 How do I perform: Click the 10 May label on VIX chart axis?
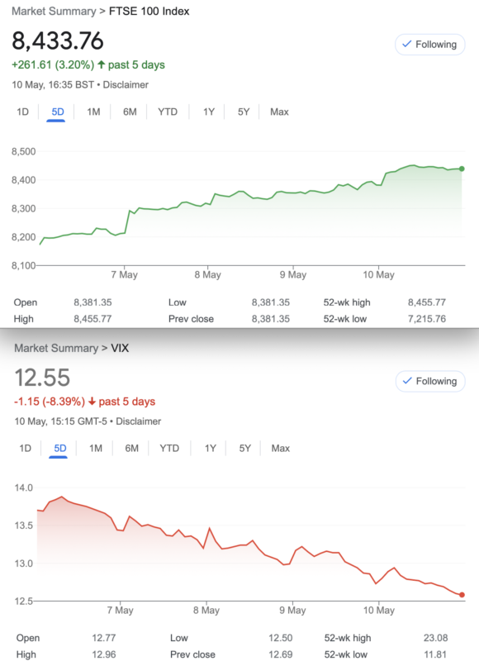[379, 611]
